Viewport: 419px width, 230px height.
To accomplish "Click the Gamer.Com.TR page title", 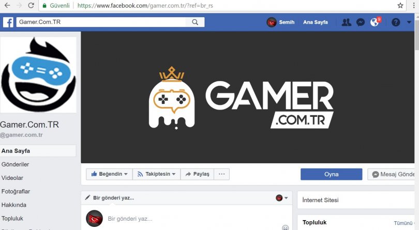I will (x=29, y=125).
